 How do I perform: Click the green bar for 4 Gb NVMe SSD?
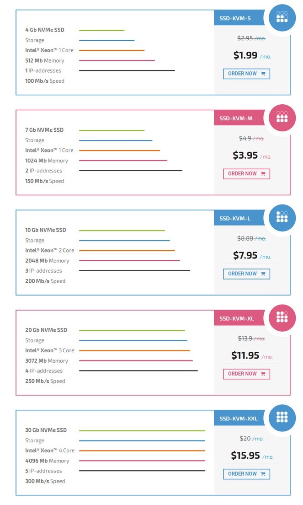coord(101,30)
